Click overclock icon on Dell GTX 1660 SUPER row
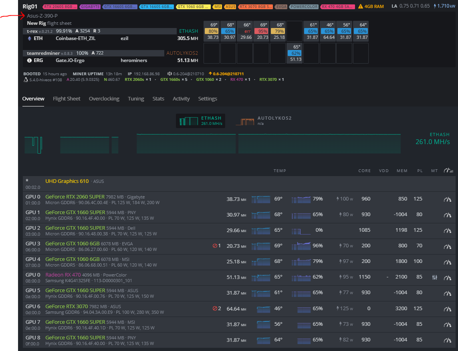Screen dimensions: 458x351 447,231
